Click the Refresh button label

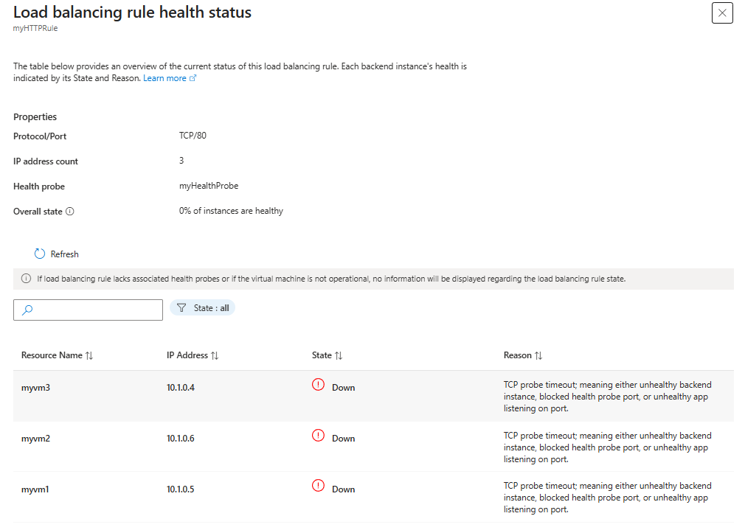(65, 254)
